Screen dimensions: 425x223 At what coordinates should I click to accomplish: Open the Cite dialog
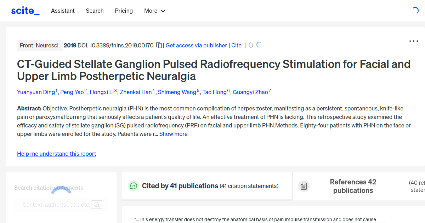click(x=236, y=45)
